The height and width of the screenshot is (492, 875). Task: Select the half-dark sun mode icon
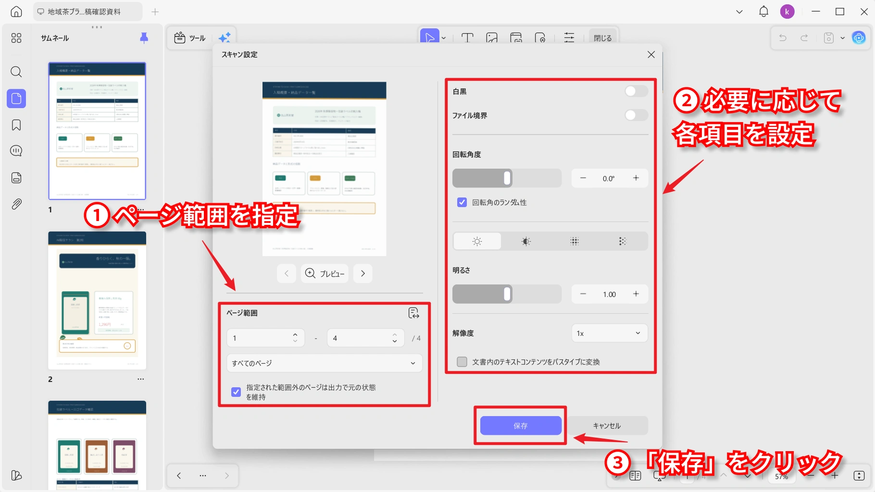click(526, 241)
